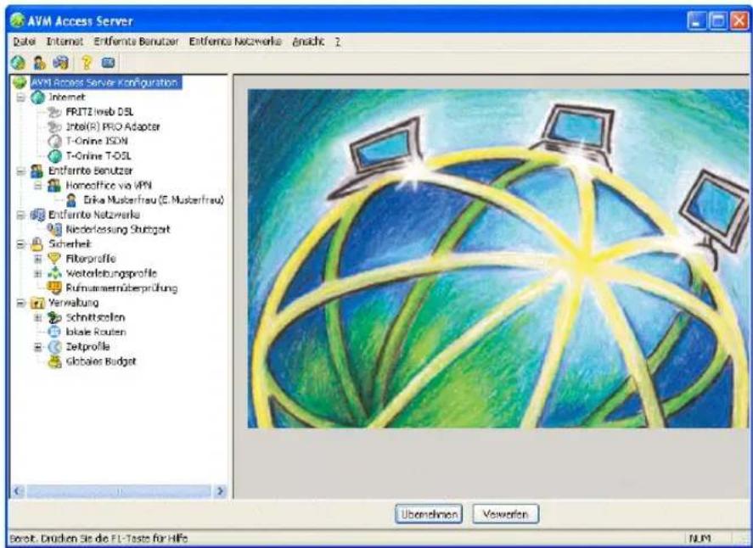Collapse the Sicherheit node

pos(20,244)
